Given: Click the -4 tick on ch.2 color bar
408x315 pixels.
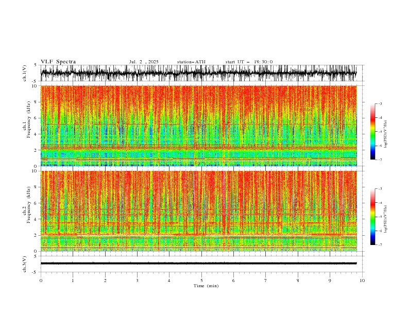Looking at the screenshot, I should pos(380,203).
